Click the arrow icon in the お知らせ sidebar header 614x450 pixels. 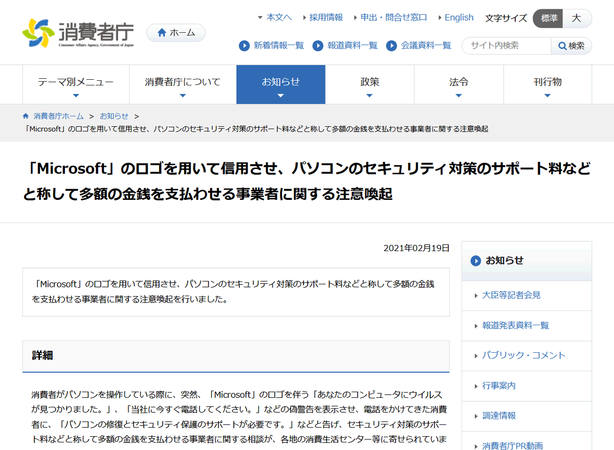point(475,261)
